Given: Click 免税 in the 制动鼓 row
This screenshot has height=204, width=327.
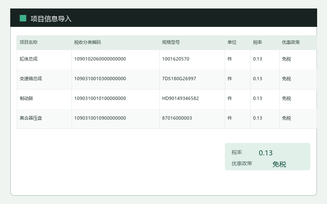Looking at the screenshot, I should point(286,98).
